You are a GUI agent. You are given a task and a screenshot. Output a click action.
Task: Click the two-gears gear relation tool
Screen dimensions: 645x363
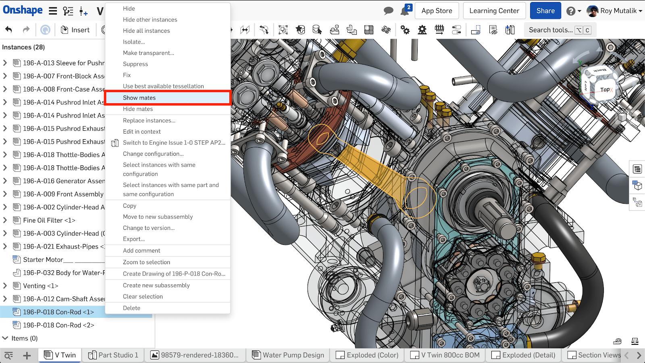pyautogui.click(x=405, y=30)
